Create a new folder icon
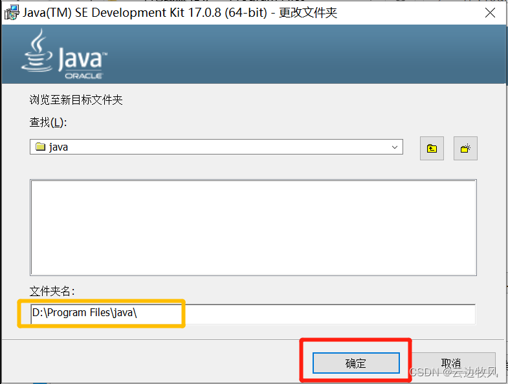Viewport: 508px width, 384px height. 465,148
